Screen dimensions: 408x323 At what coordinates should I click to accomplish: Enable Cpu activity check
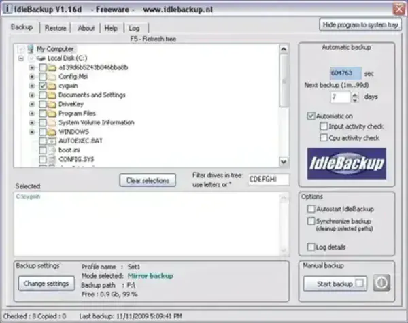[x=324, y=137]
